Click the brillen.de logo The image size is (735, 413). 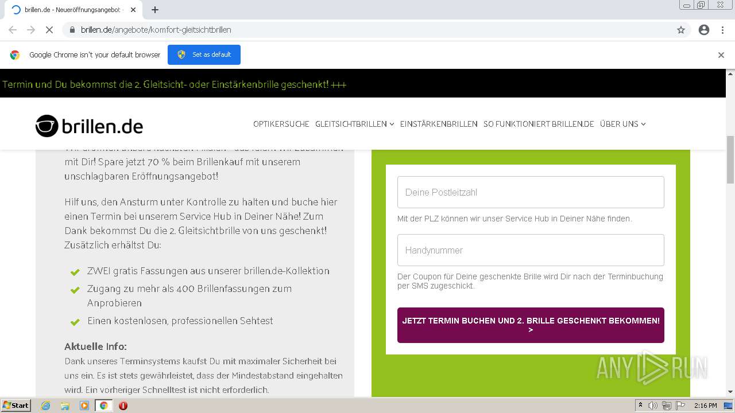[x=89, y=126]
